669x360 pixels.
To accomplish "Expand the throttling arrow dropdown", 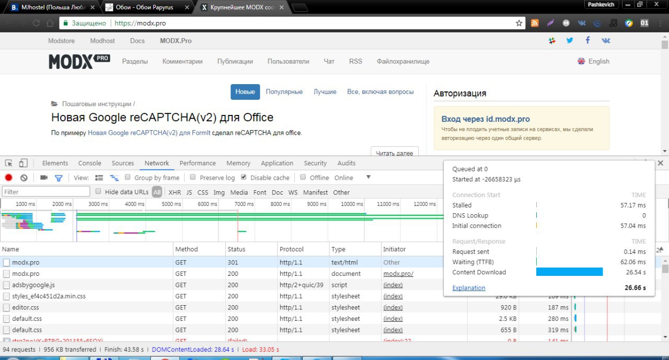I will point(368,177).
